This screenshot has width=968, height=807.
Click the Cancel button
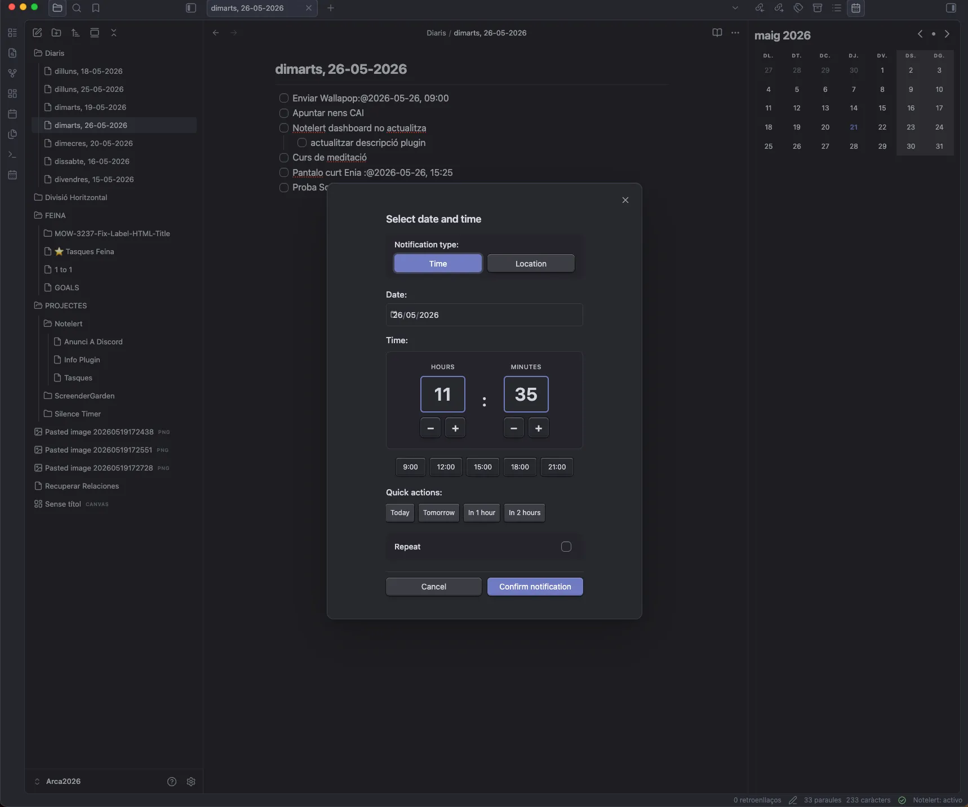tap(434, 587)
